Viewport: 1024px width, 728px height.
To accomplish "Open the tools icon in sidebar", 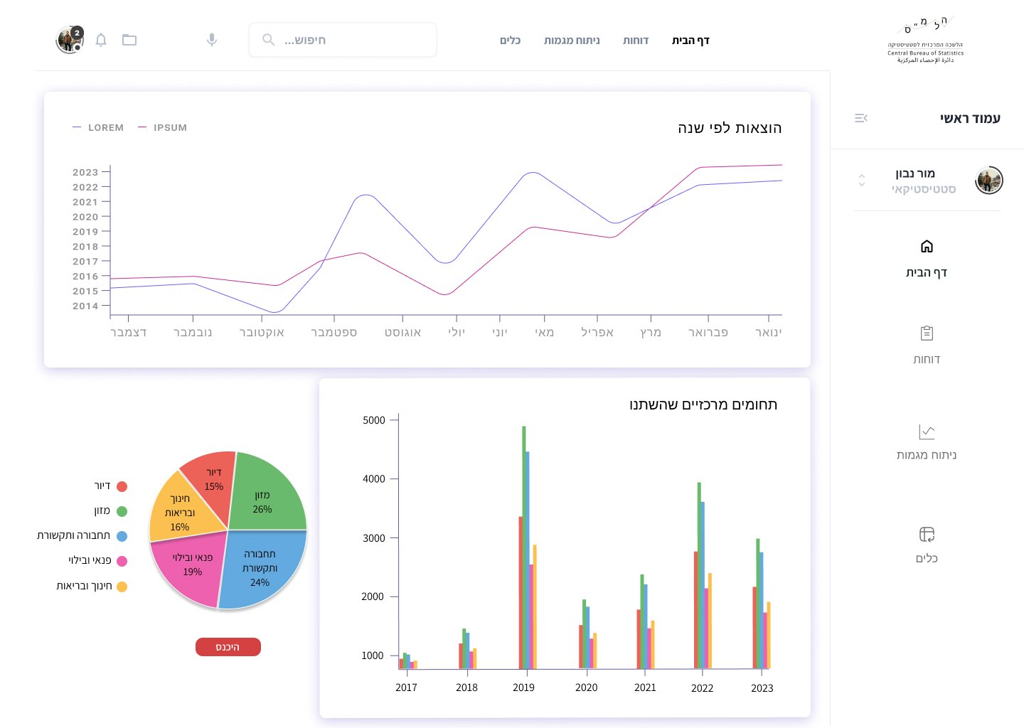I will (x=927, y=534).
